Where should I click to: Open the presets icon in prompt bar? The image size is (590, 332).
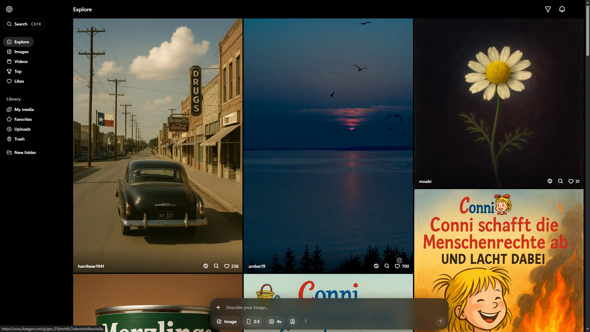click(293, 322)
